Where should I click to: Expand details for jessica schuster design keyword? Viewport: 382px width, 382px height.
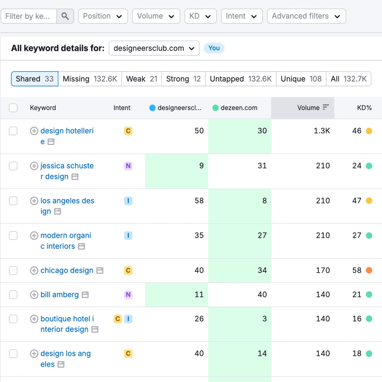[34, 166]
